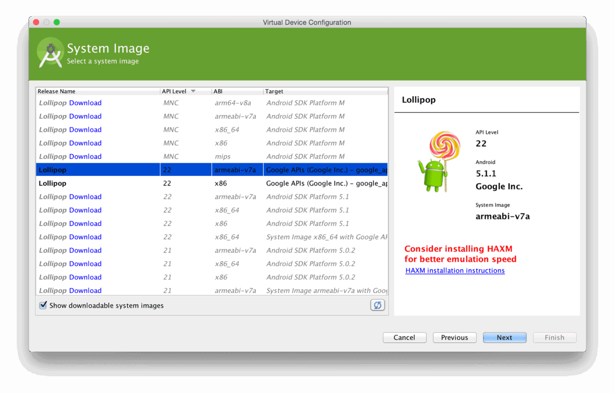This screenshot has height=393, width=615.
Task: Click the 'System Image' page title
Action: pos(108,48)
